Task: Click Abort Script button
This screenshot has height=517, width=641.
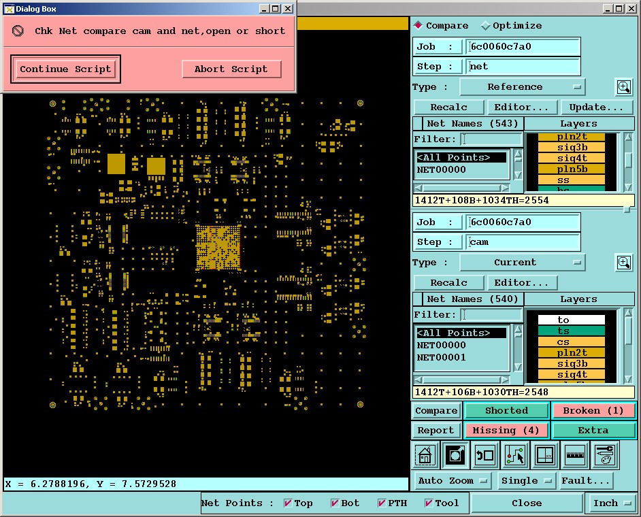Action: click(231, 69)
